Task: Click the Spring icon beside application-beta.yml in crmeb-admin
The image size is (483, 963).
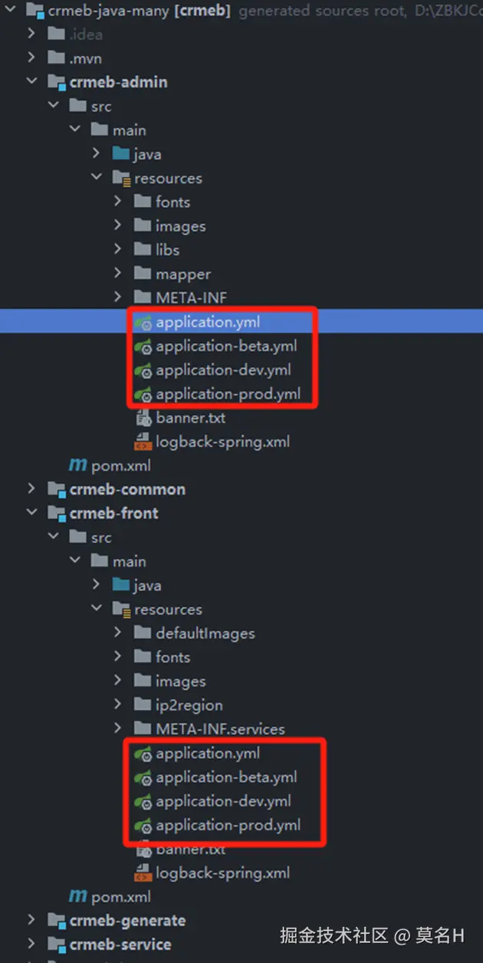Action: tap(143, 347)
